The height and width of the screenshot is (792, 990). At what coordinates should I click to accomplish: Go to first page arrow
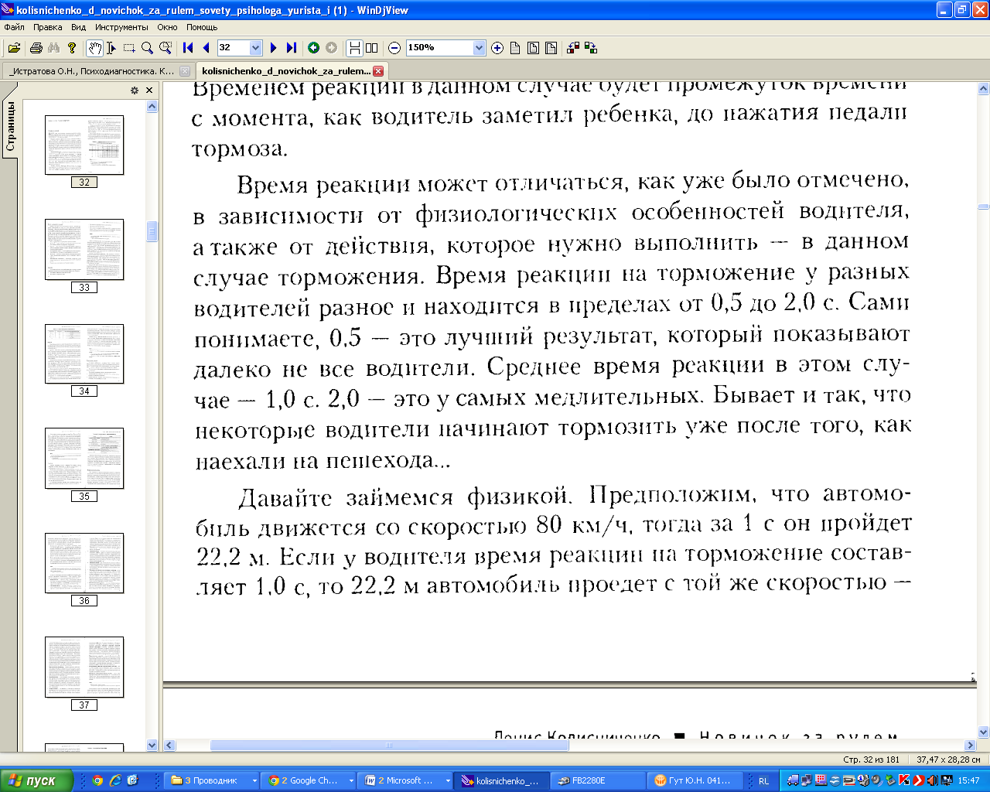pyautogui.click(x=188, y=48)
